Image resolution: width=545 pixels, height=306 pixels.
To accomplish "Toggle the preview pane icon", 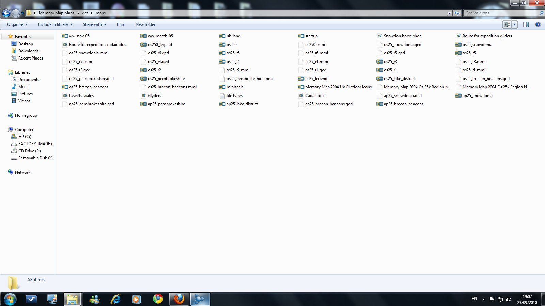I will pyautogui.click(x=526, y=24).
